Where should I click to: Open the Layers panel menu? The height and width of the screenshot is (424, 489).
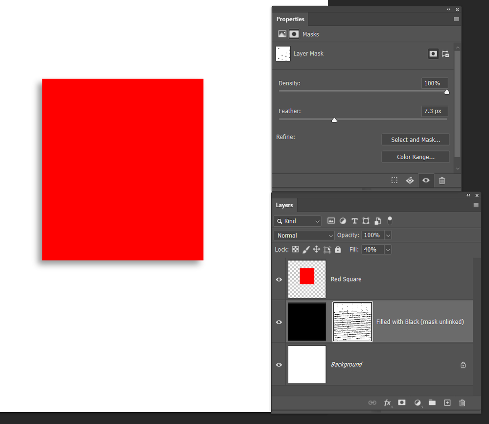476,205
